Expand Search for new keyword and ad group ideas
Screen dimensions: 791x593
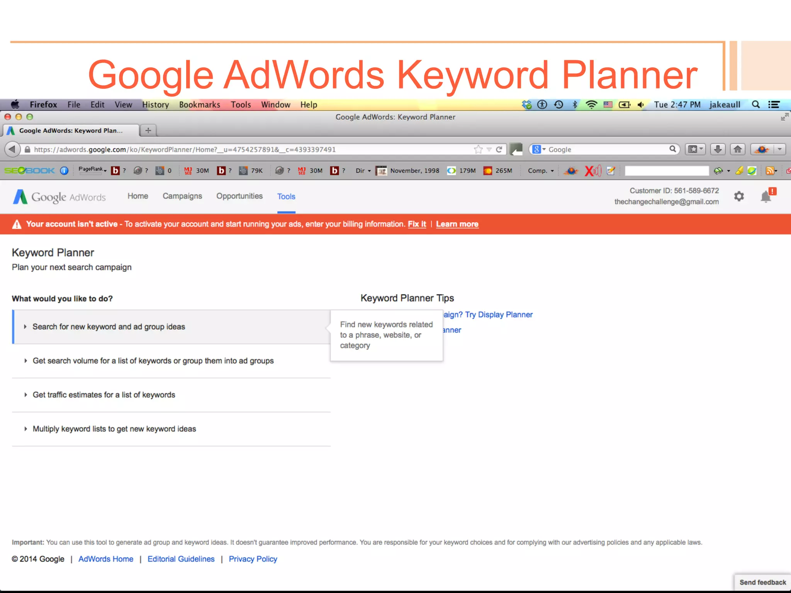click(171, 327)
